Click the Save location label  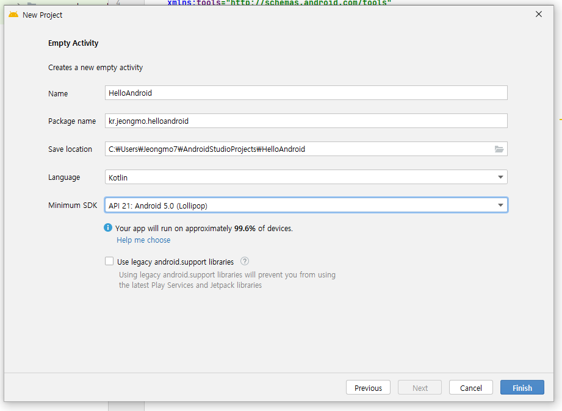click(70, 149)
